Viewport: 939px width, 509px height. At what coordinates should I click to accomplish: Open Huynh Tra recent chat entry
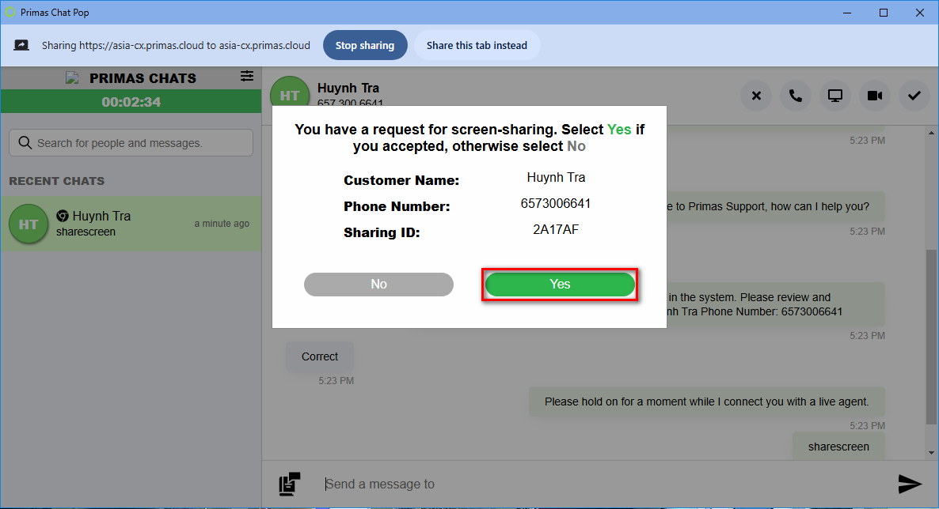pyautogui.click(x=131, y=224)
